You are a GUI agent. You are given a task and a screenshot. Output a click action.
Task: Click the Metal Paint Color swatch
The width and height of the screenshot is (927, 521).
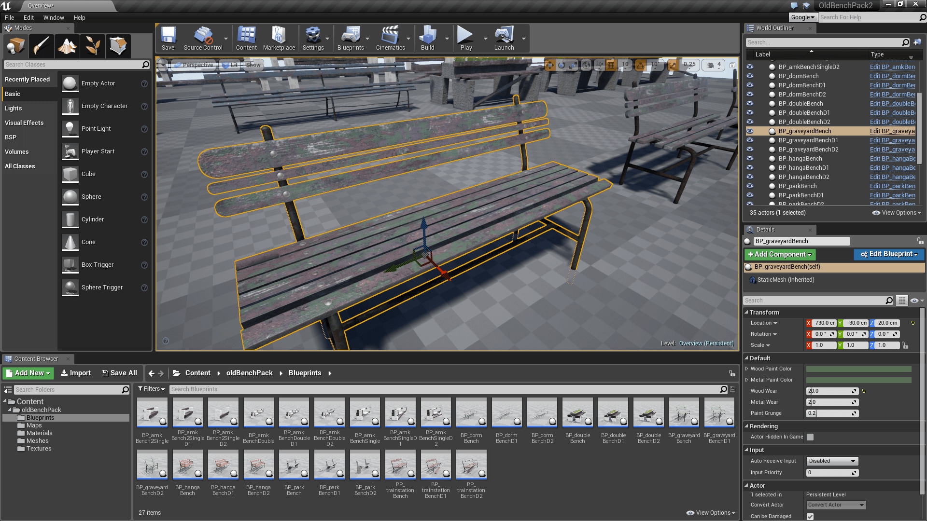pos(858,380)
